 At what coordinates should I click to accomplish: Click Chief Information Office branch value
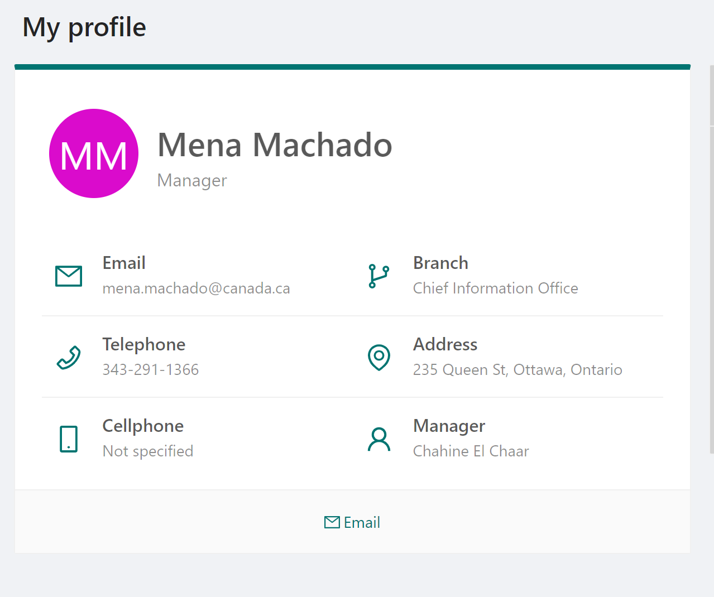click(x=496, y=288)
